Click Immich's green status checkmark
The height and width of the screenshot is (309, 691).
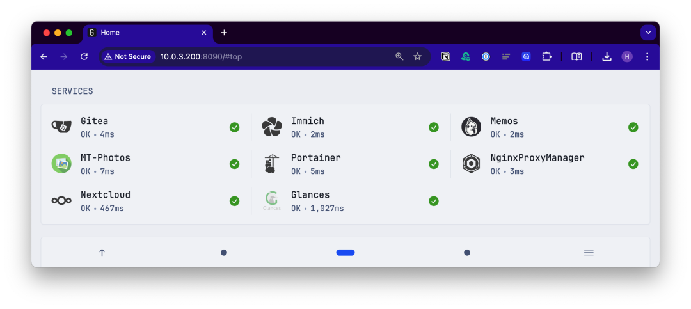coord(434,127)
